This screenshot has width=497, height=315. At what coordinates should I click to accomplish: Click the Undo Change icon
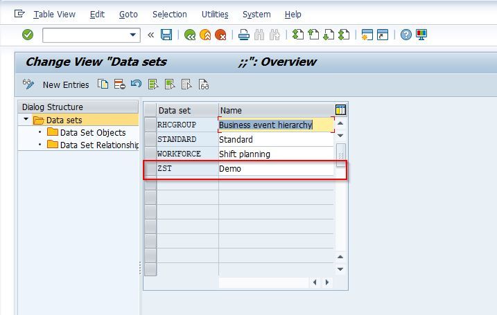(137, 84)
